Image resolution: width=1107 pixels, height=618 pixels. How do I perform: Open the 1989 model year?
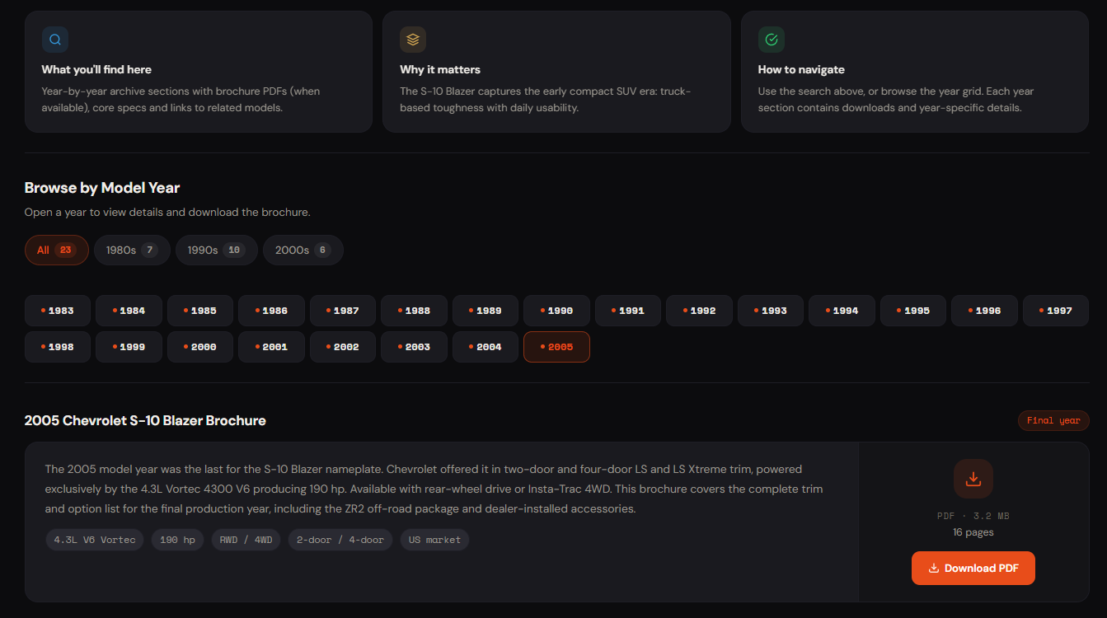[x=485, y=311]
